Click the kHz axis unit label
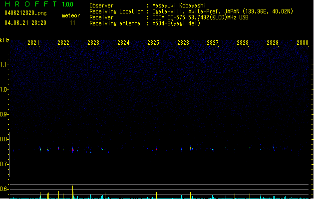Image resolution: width=314 pixels, height=199 pixels. coord(4,40)
